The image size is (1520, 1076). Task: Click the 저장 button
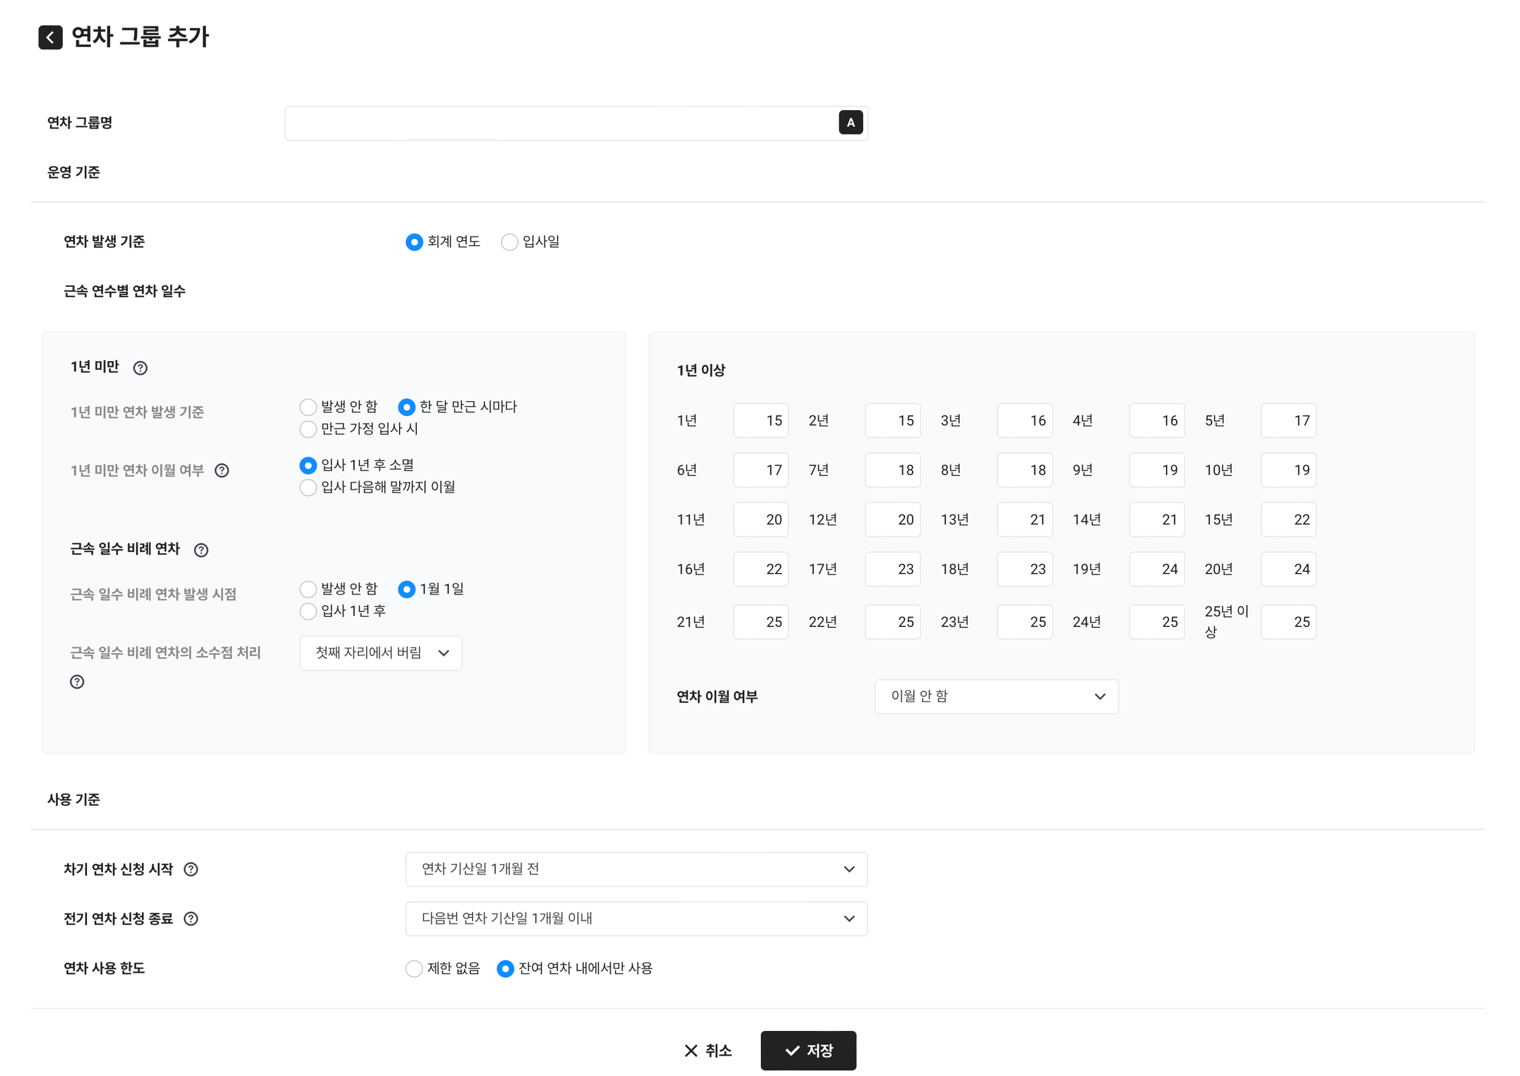click(x=808, y=1050)
